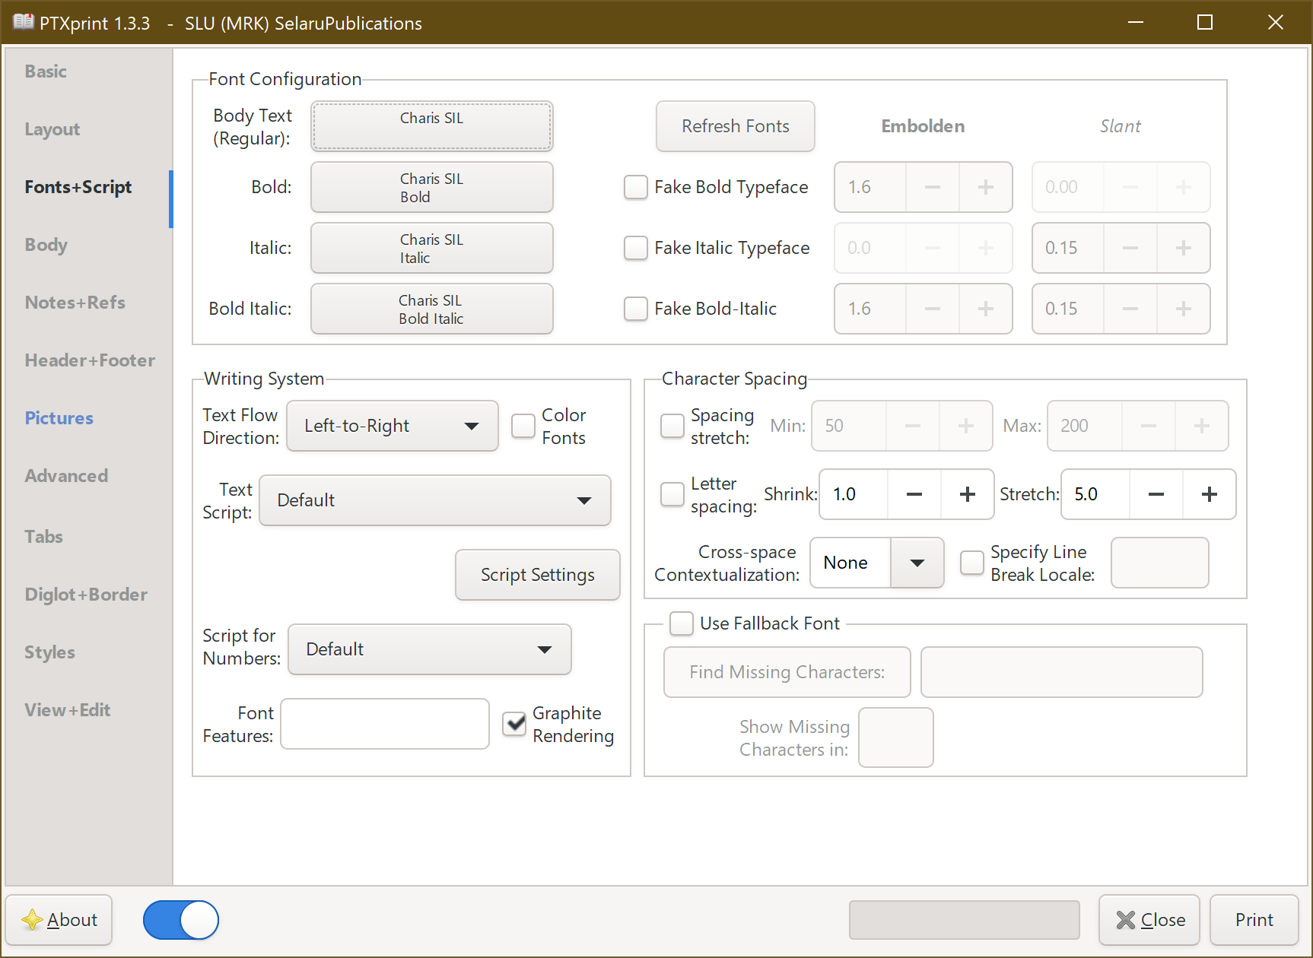Open the Cross-space Contextualization dropdown
This screenshot has width=1313, height=958.
pos(917,563)
